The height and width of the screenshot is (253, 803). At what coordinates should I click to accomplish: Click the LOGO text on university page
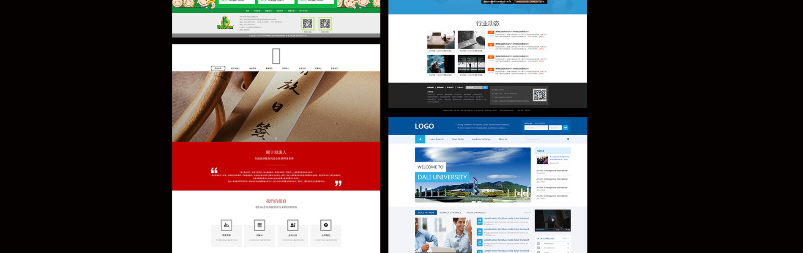[x=424, y=126]
